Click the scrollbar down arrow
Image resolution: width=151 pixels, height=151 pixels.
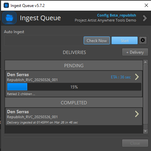coord(145,131)
